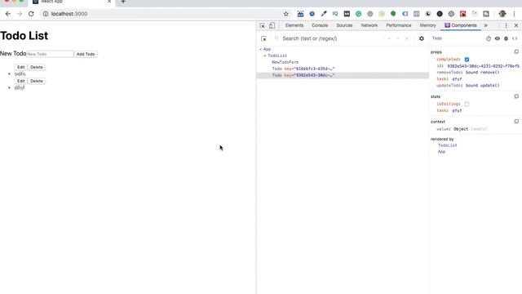Select the Components tab
522x294 pixels.
click(461, 25)
